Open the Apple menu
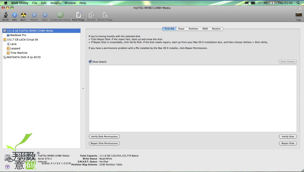This screenshot has width=304, height=172. pos(6,3)
